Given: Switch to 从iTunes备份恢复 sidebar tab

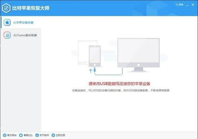Looking at the screenshot, I should (21, 35).
